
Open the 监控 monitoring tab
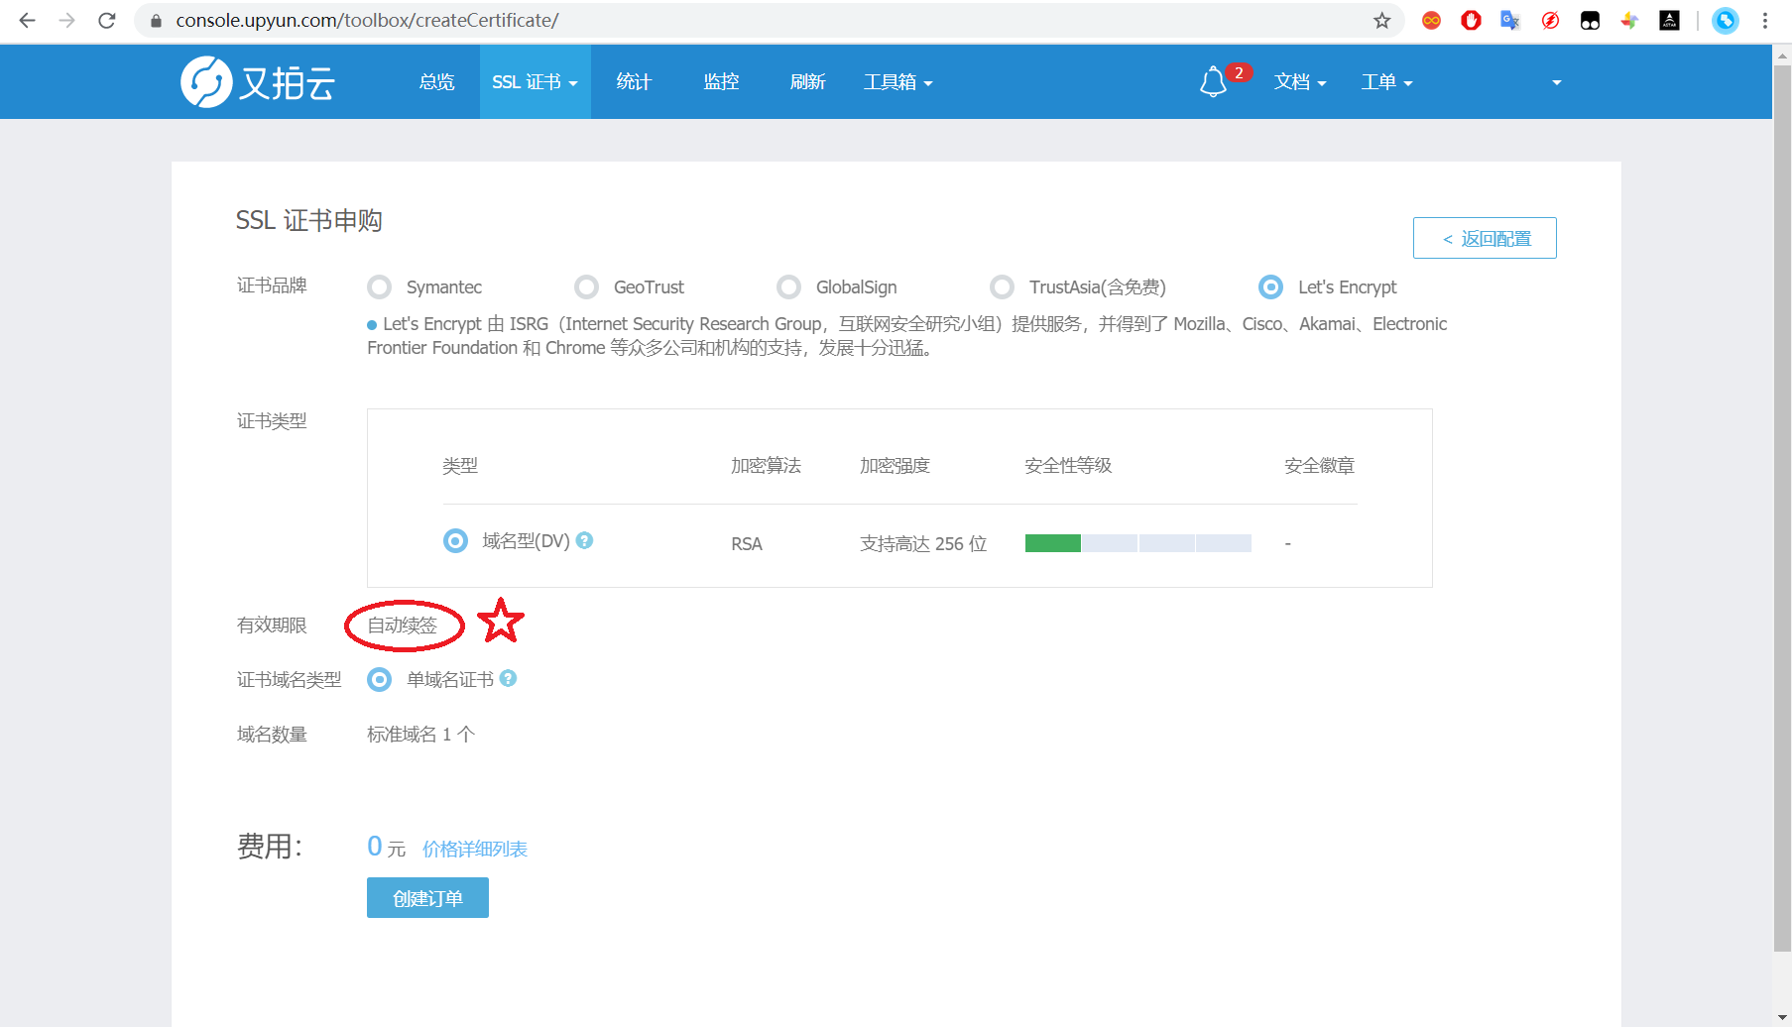pyautogui.click(x=721, y=82)
